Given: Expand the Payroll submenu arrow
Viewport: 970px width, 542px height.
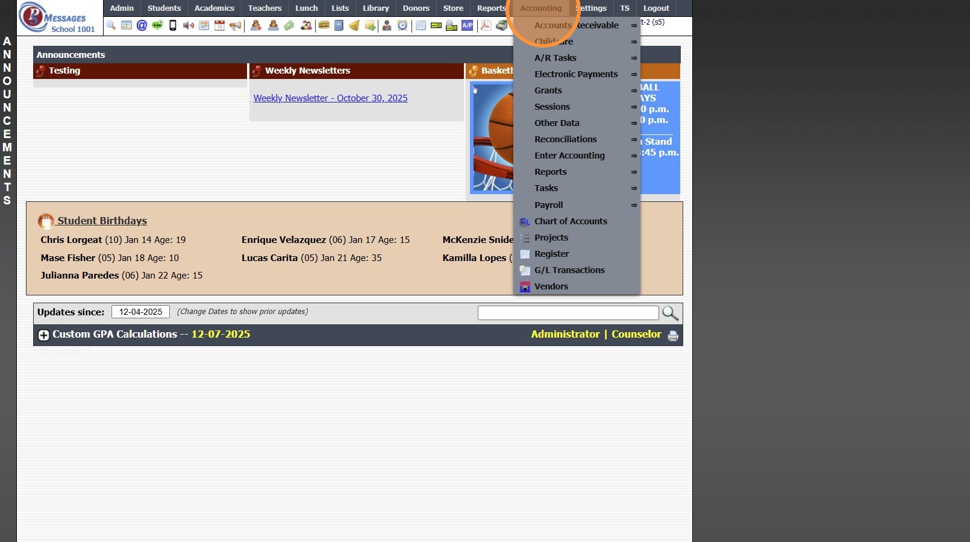Looking at the screenshot, I should coord(634,205).
